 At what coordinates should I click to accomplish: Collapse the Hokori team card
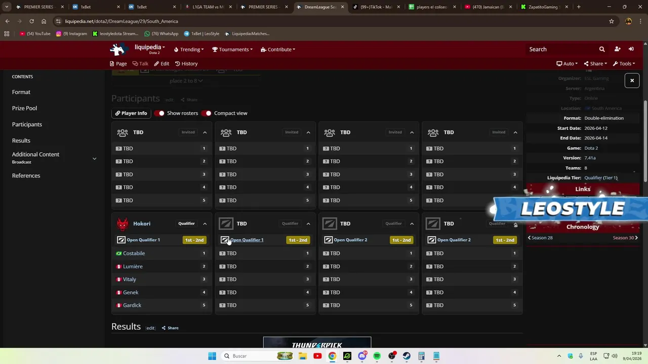(205, 223)
